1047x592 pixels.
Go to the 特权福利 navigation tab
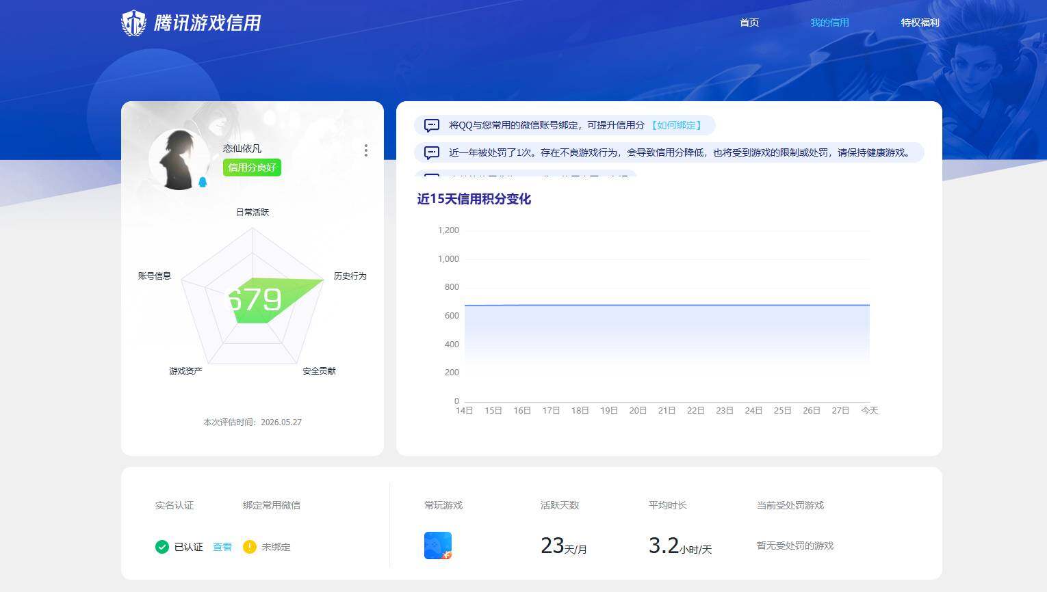(x=920, y=23)
